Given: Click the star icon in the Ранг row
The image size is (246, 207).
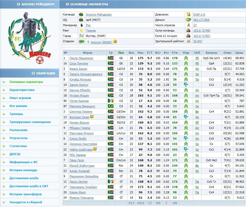Looking at the screenshot, I should point(81,30).
